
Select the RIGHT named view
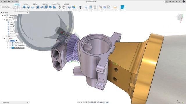(x=12, y=27)
